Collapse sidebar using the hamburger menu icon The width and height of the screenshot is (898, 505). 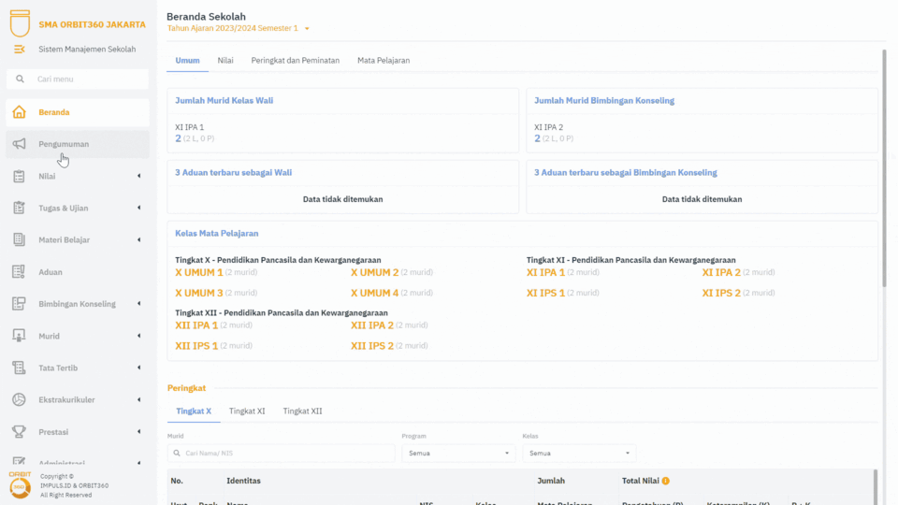point(20,49)
